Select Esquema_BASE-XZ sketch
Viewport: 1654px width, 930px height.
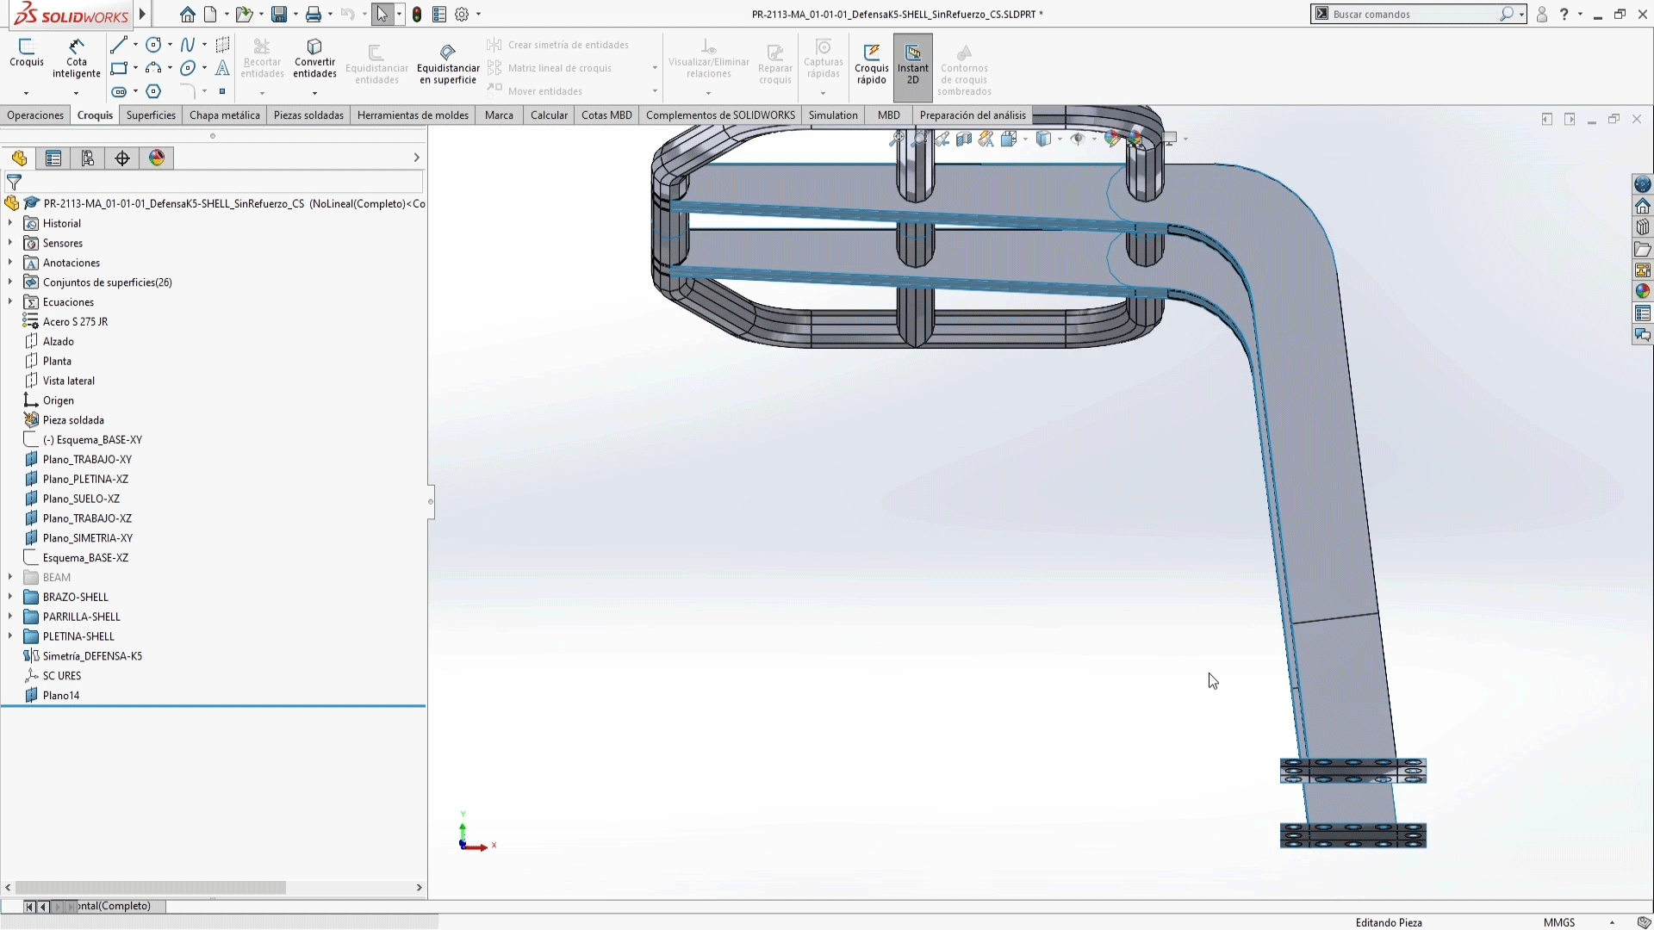[85, 557]
